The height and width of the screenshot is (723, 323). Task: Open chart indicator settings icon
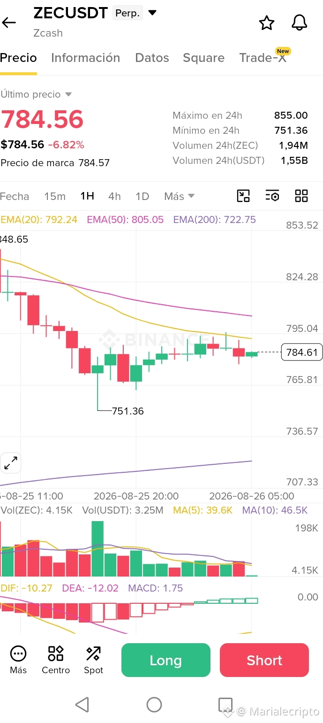272,196
